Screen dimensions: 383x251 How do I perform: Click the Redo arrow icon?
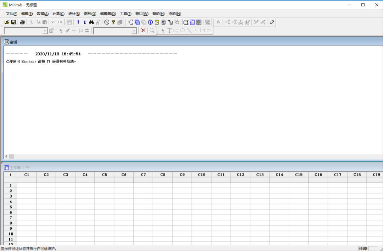point(60,22)
